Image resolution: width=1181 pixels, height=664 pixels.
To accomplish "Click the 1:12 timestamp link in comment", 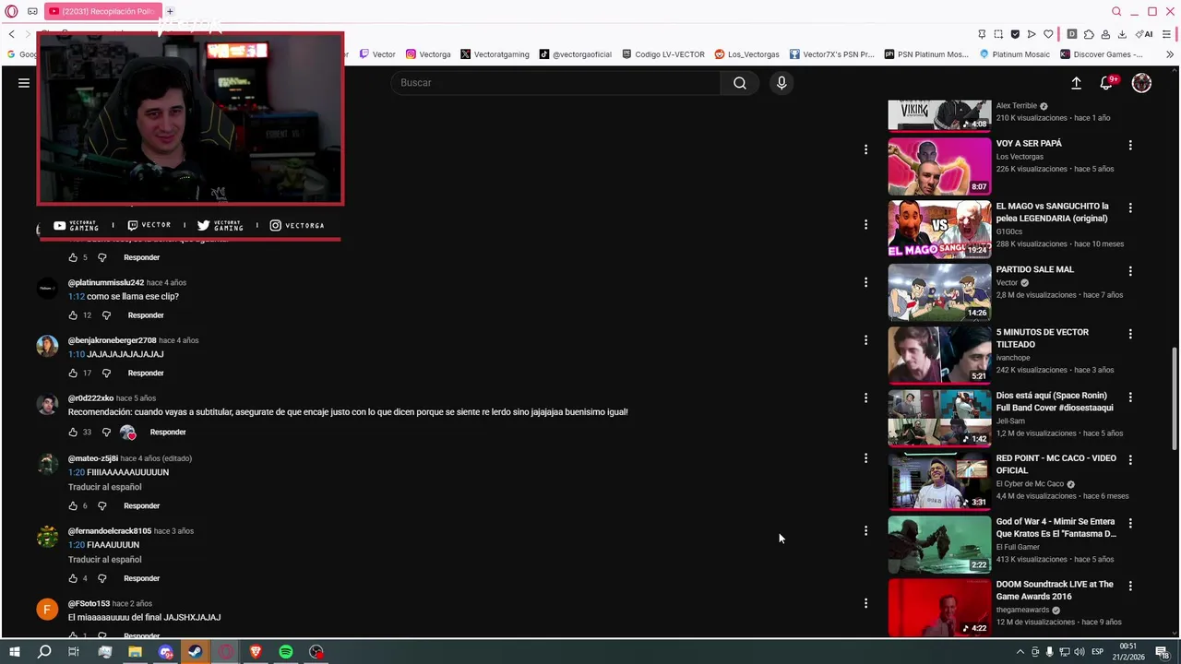I will [76, 297].
